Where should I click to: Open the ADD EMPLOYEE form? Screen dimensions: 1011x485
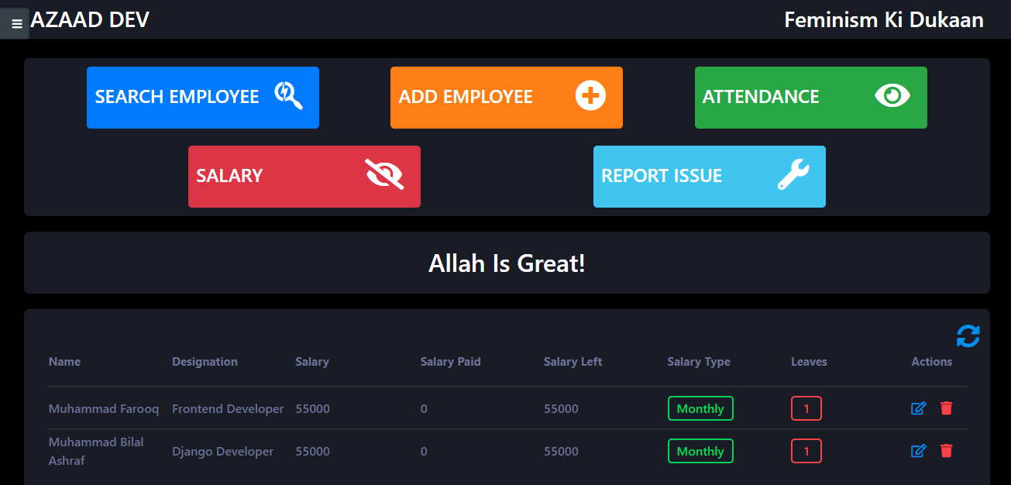tap(506, 97)
